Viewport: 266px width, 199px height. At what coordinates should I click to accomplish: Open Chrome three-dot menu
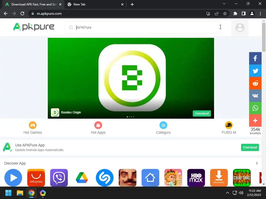pos(260,13)
